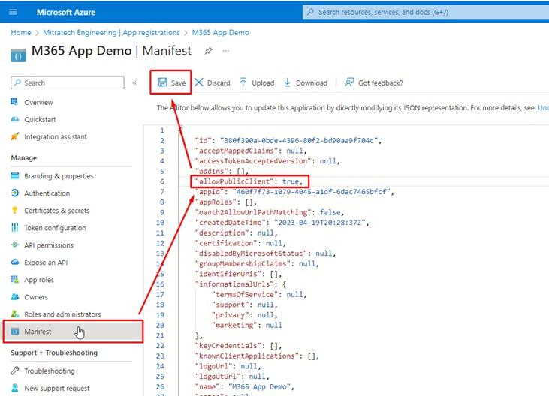
Task: Click the Certificates & secrets key icon
Action: pyautogui.click(x=15, y=210)
